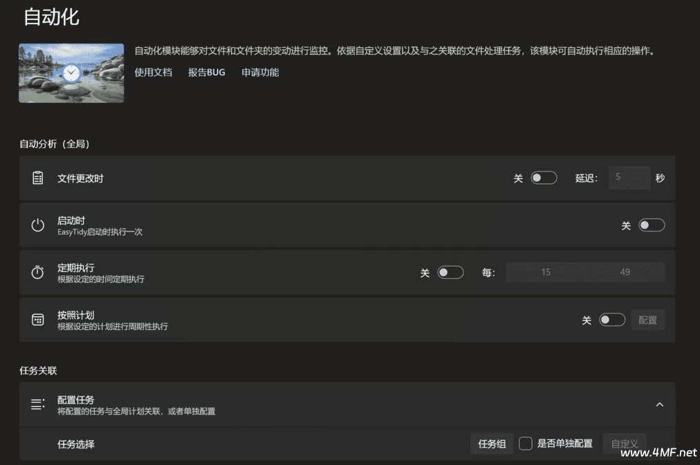
Task: Collapse the 配置任务 section
Action: pyautogui.click(x=660, y=403)
